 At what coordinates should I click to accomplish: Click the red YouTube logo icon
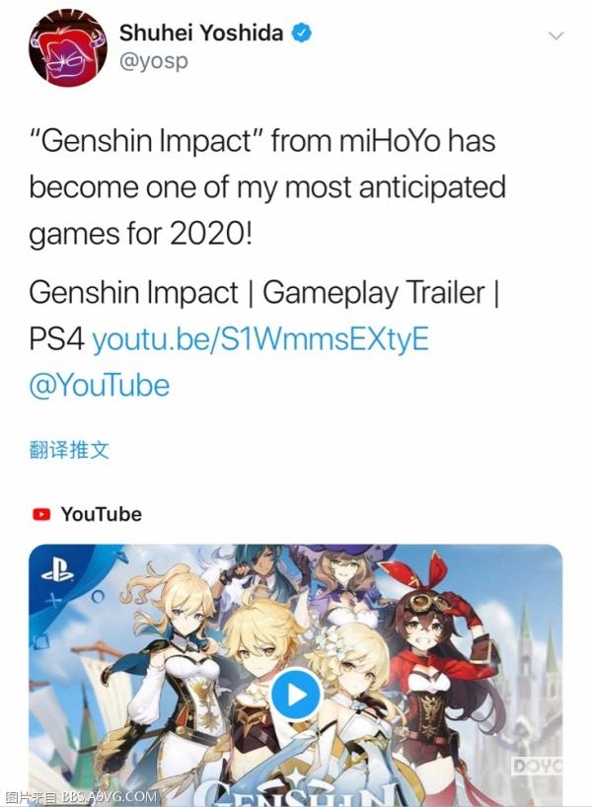pos(41,514)
